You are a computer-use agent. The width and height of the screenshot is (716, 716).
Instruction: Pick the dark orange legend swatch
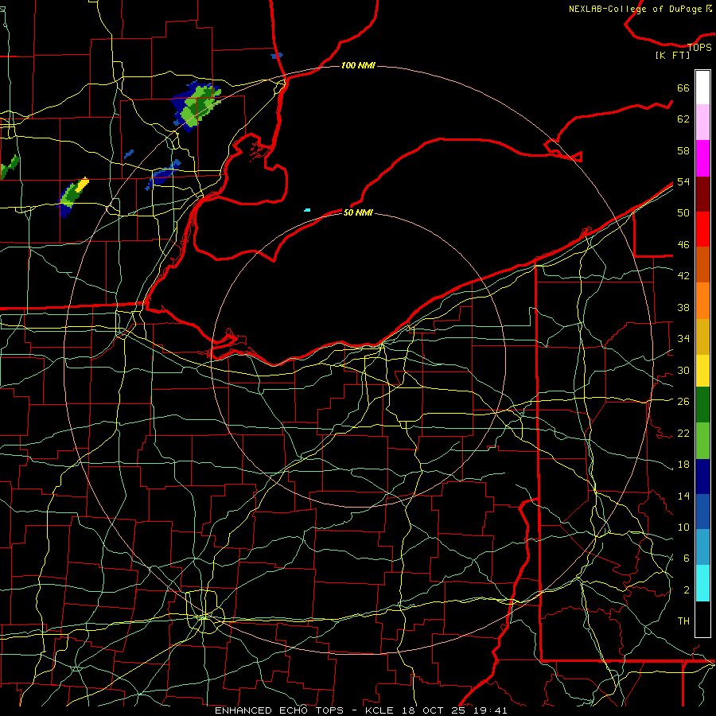(702, 264)
